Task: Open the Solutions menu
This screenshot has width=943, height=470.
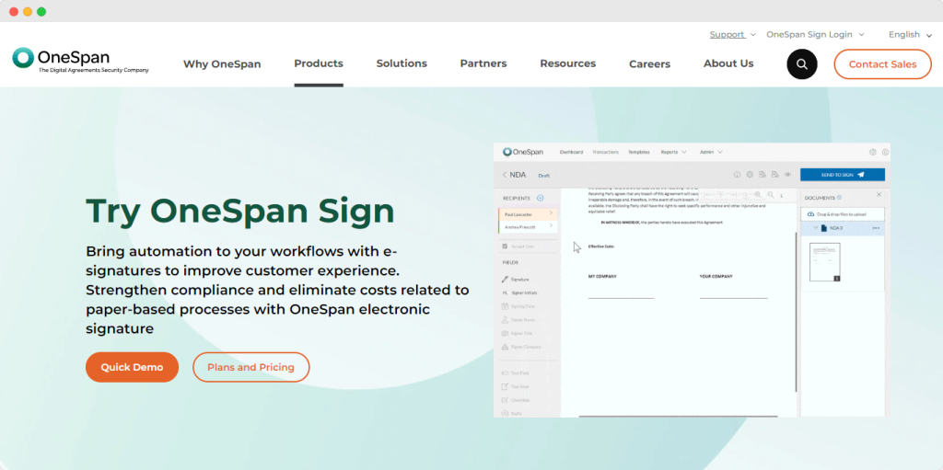Action: pyautogui.click(x=402, y=63)
